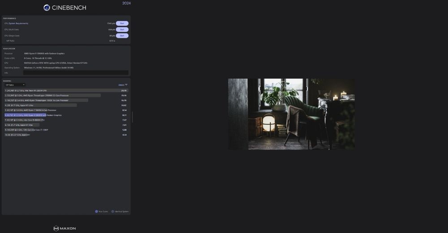Click the 664 pts Multi Core score
The height and width of the screenshot is (233, 448).
tap(112, 30)
